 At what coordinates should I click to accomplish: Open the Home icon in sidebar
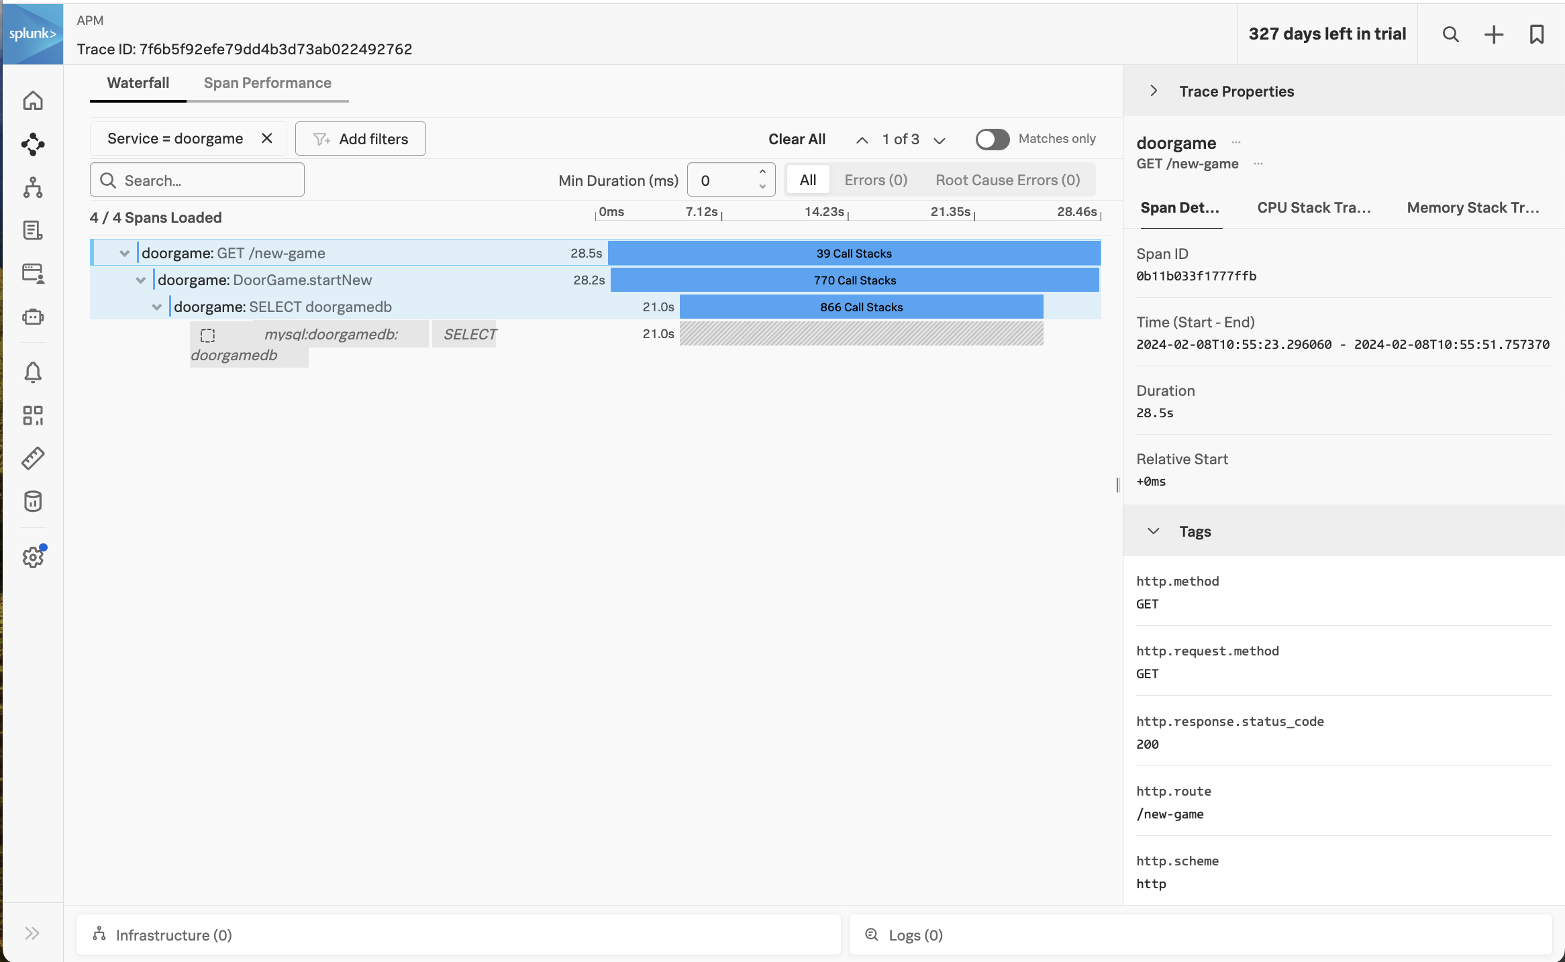[33, 101]
